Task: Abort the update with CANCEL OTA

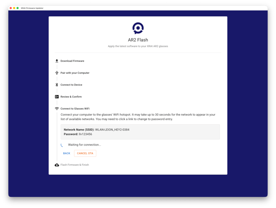Action: click(x=85, y=154)
